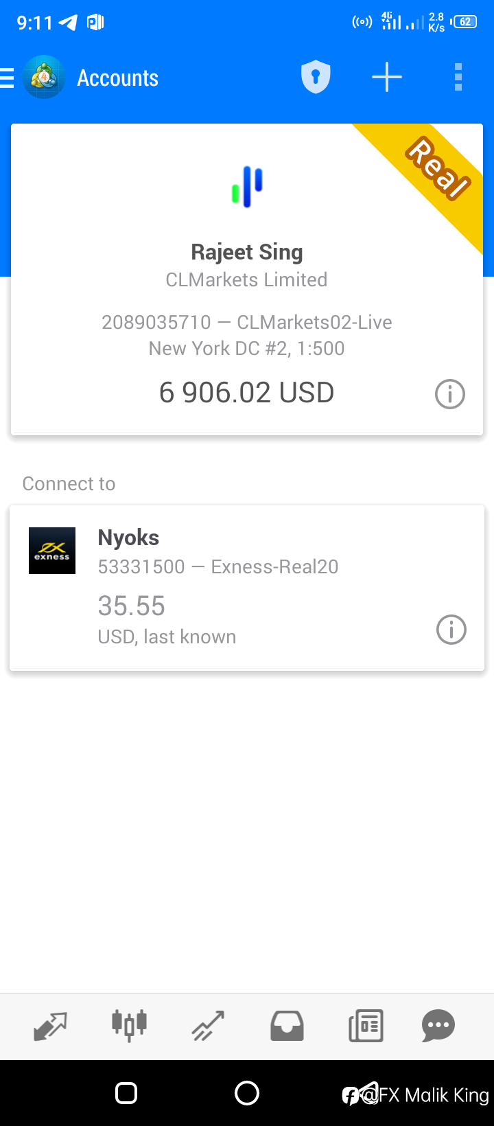Connect to the Nyoks Exness-Real20 account
Screen dimensions: 494x1126
[247, 588]
